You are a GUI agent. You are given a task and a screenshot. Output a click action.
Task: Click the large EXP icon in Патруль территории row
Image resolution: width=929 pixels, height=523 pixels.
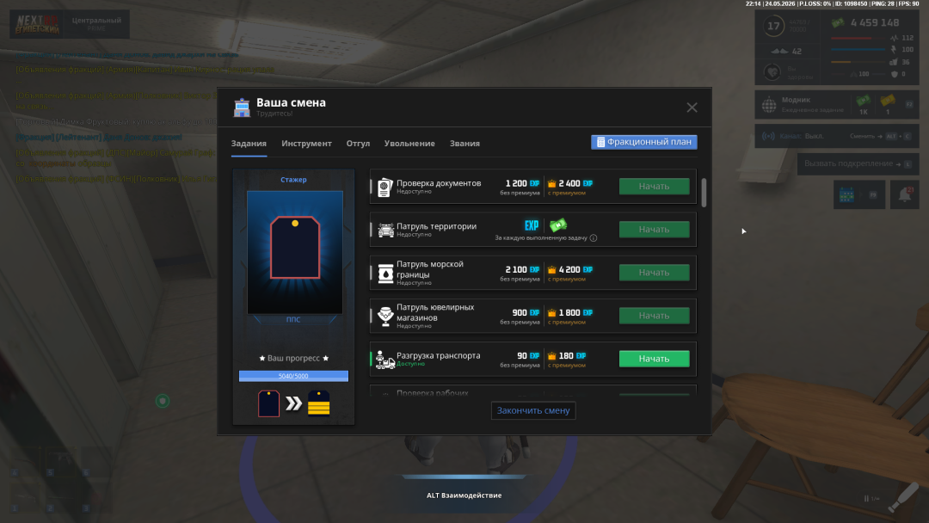click(x=532, y=225)
